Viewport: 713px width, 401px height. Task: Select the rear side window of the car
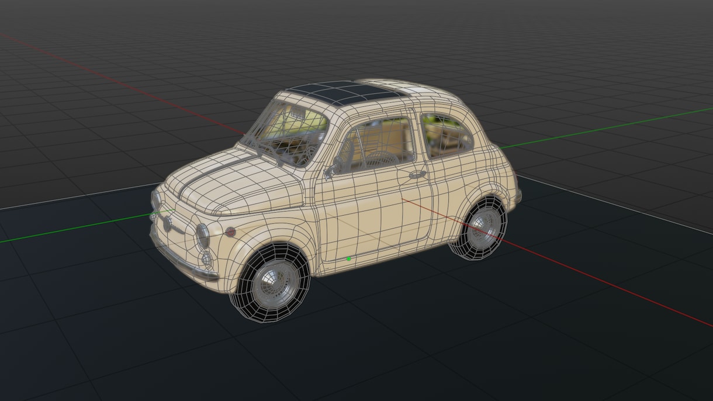pyautogui.click(x=446, y=135)
